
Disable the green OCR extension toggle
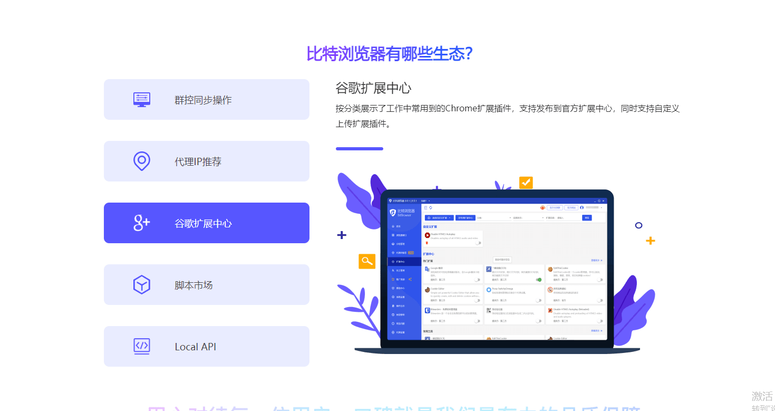pyautogui.click(x=539, y=280)
